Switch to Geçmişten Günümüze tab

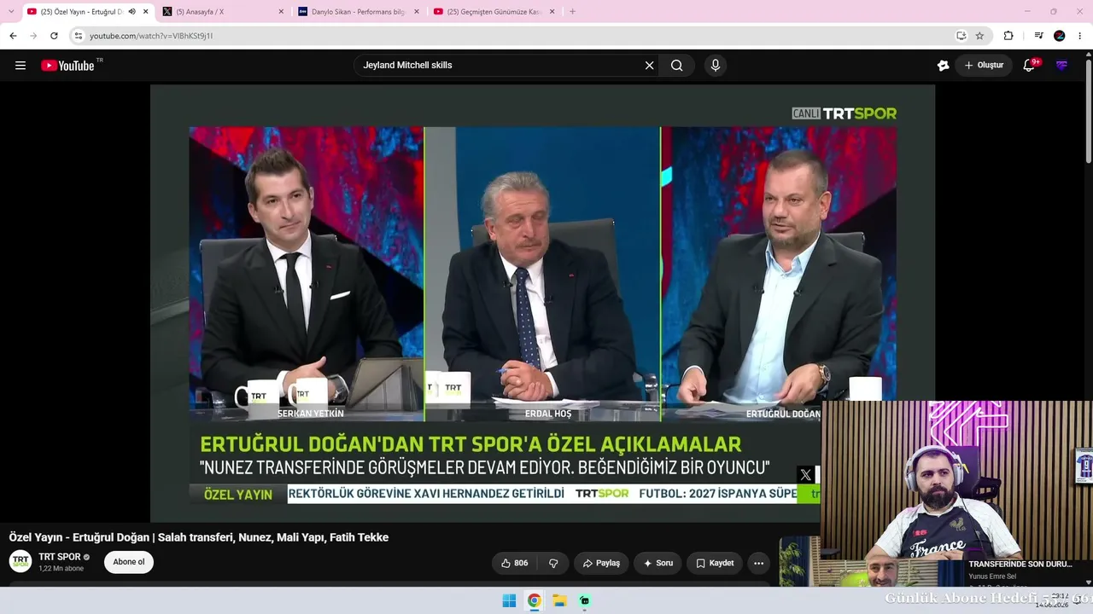coord(494,12)
